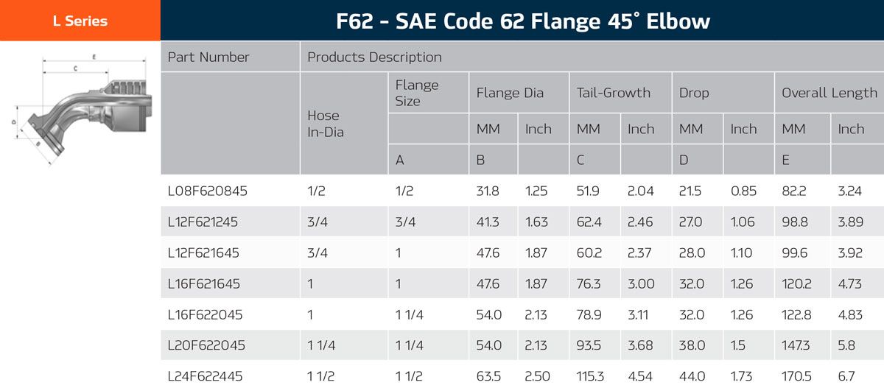Viewport: 884px width, 388px height.
Task: Click the F62 SAE Code 62 Flange title
Action: click(x=522, y=21)
